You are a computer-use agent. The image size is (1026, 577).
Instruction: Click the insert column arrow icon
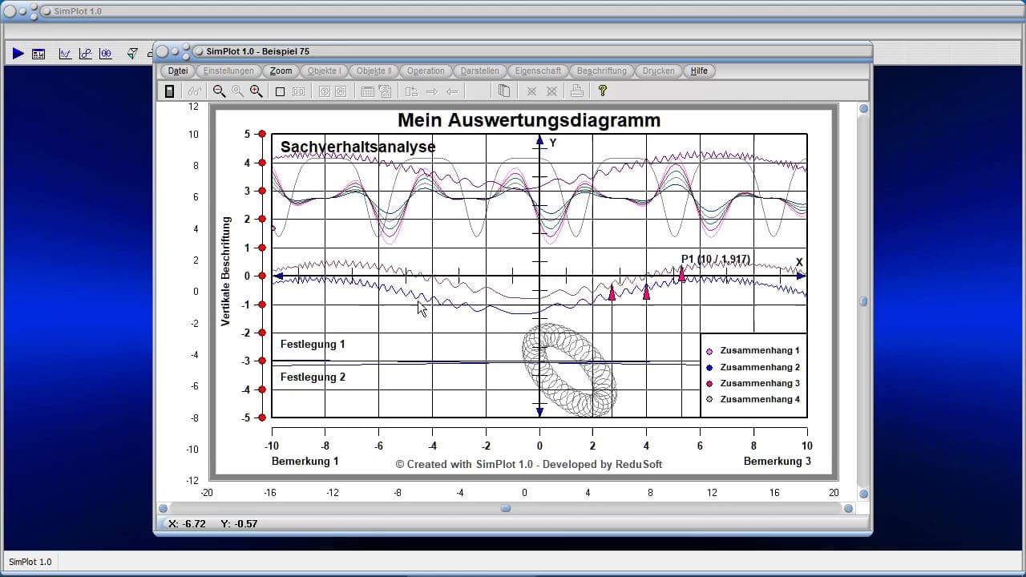pos(411,91)
